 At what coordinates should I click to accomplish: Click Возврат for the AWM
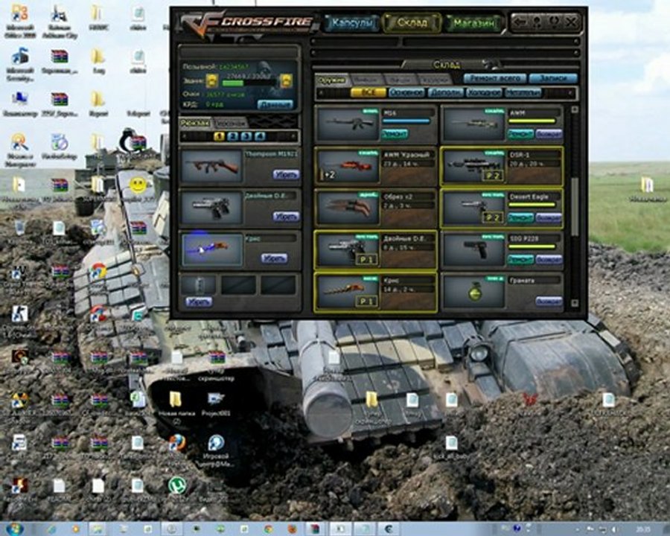point(548,134)
